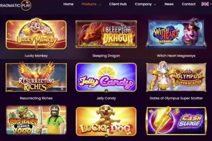
Task: Click the Jelly Candy title link
Action: point(106,98)
